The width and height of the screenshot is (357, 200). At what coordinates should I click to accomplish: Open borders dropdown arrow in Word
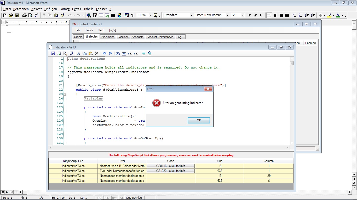325,15
